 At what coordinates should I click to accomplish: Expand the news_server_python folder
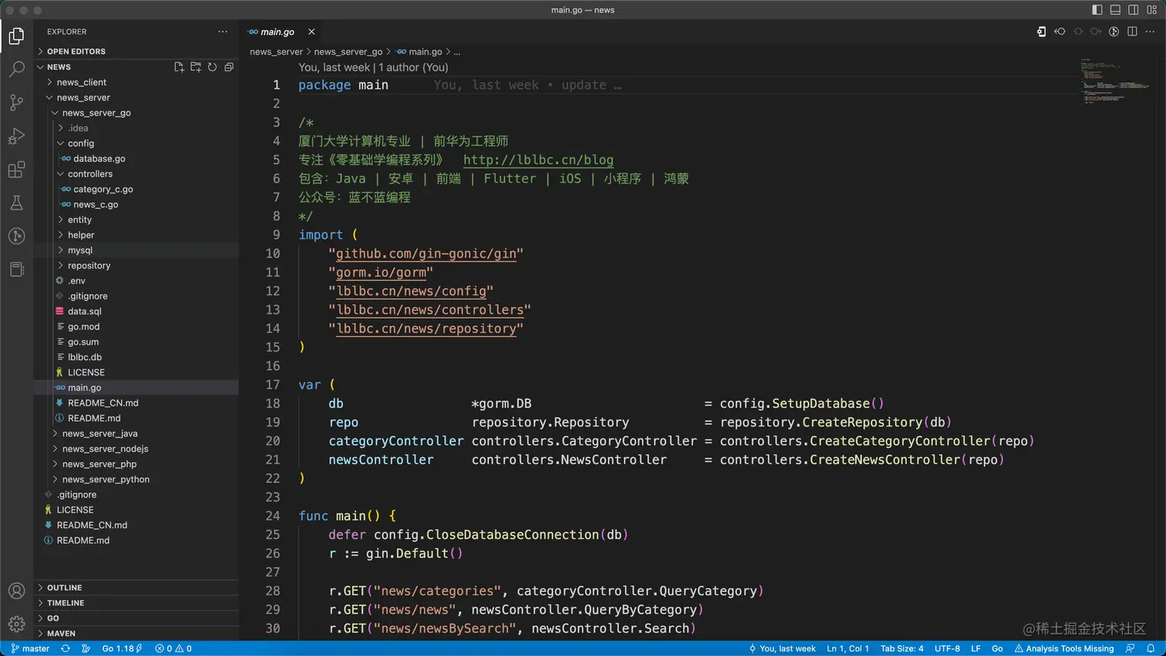pyautogui.click(x=136, y=479)
